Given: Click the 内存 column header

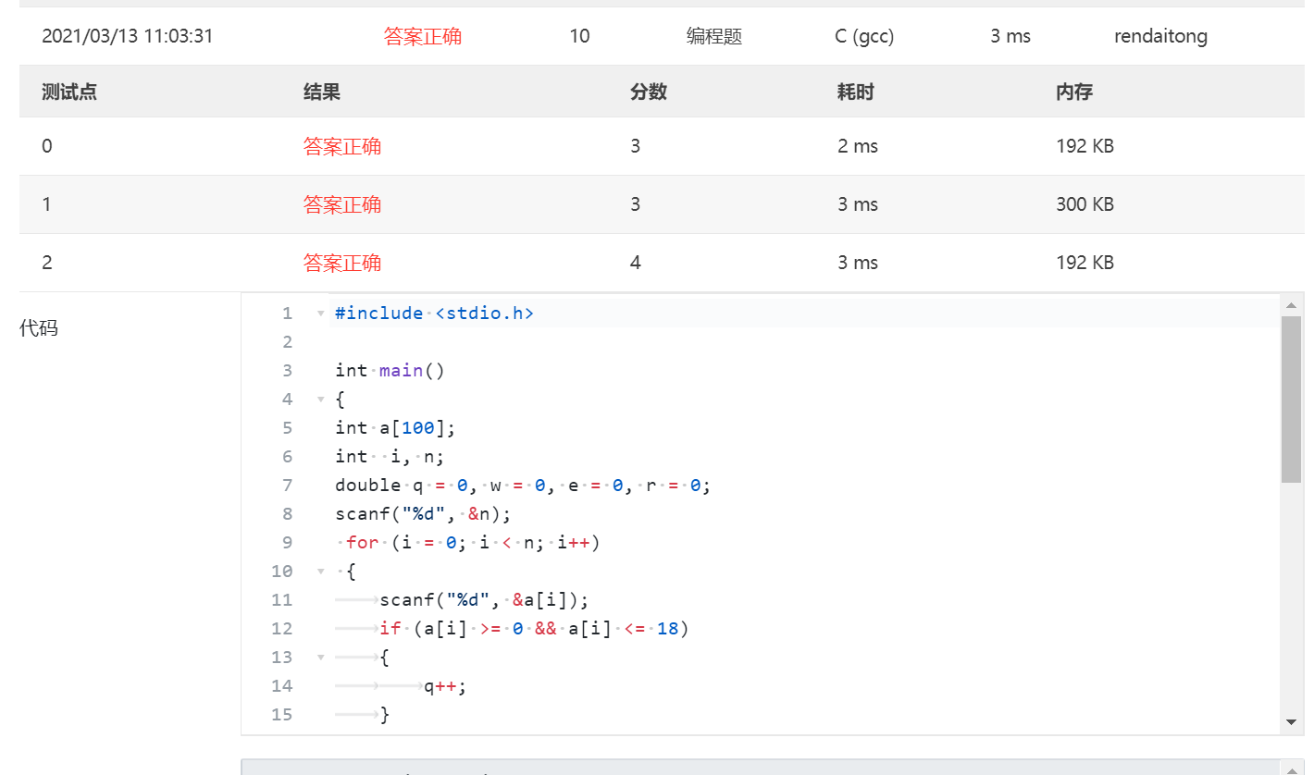Looking at the screenshot, I should point(1074,92).
